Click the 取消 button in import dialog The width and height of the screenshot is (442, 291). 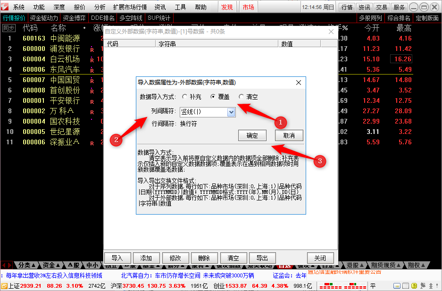tap(289, 135)
